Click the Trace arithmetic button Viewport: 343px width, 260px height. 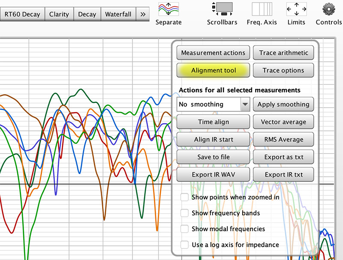click(x=283, y=53)
